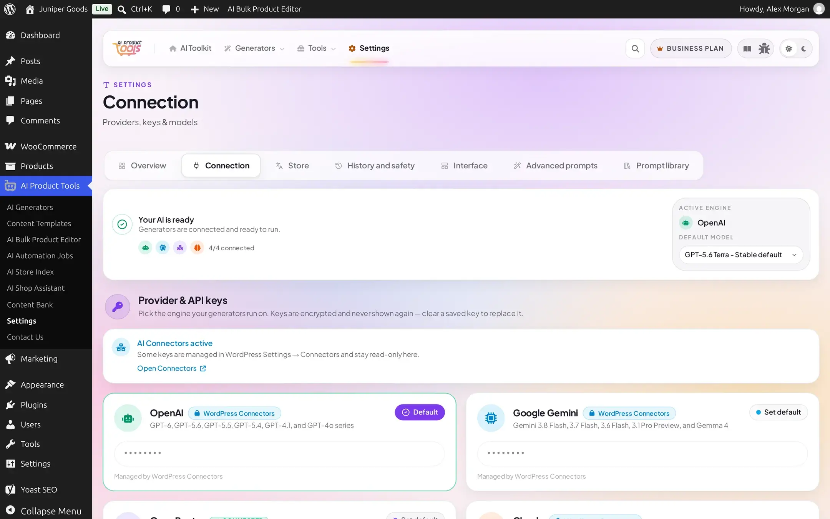Open the admin bar comments bubble
This screenshot has height=519, width=830.
tap(171, 9)
